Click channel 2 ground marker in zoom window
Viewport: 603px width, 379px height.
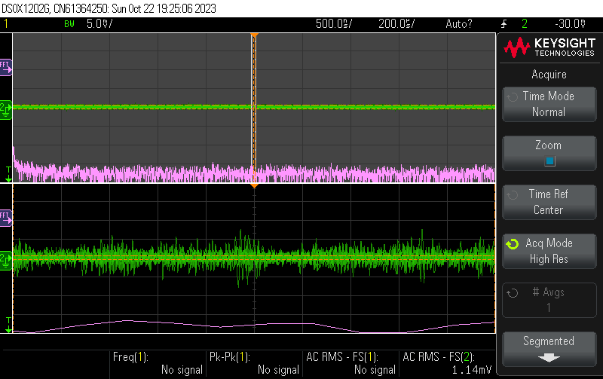point(6,261)
